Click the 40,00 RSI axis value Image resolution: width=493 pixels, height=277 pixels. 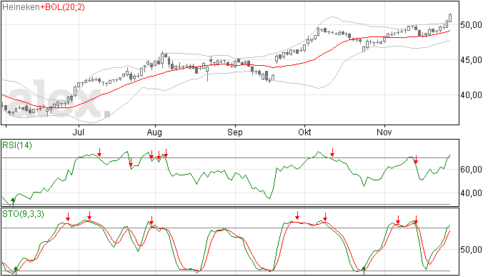471,193
